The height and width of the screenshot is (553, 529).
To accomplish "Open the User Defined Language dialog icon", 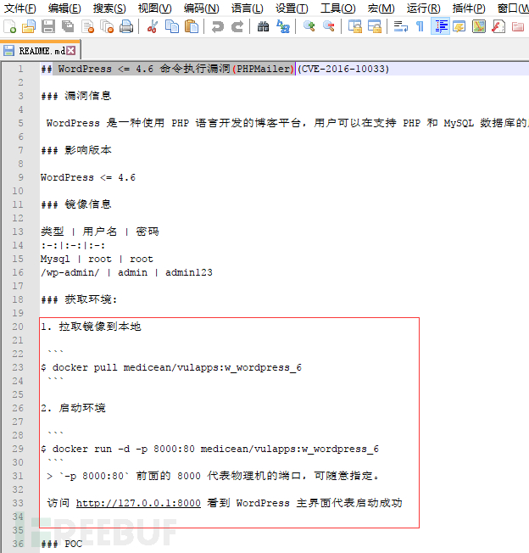I will (x=459, y=26).
